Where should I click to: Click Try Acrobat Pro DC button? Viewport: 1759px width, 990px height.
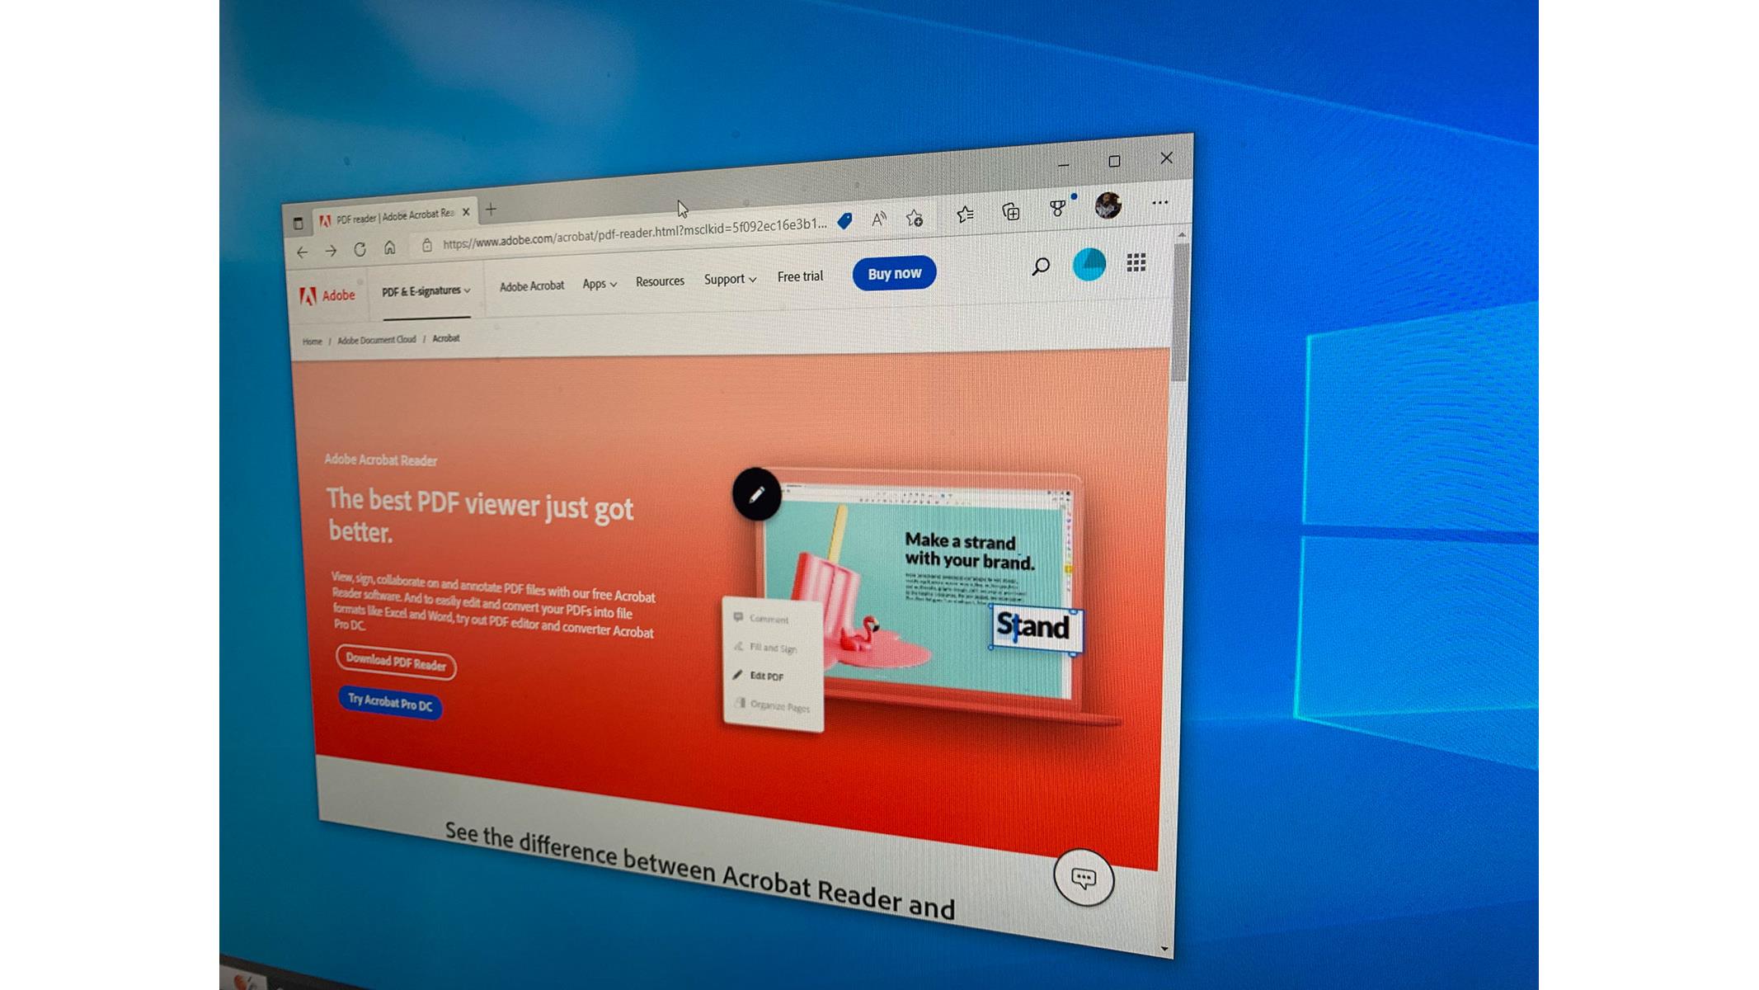tap(389, 704)
